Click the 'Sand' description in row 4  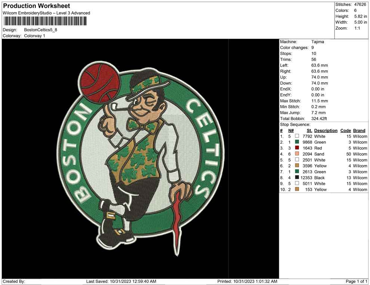[x=319, y=154]
